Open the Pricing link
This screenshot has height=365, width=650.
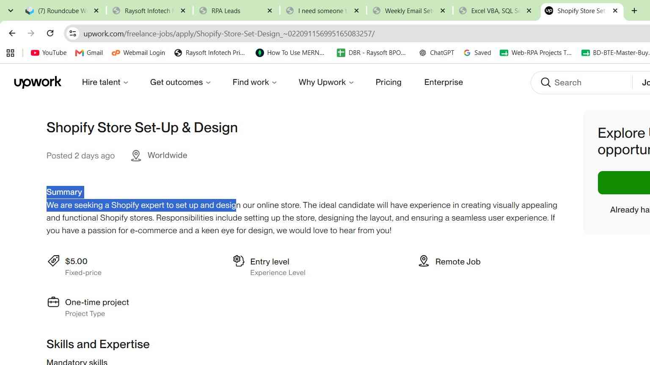pyautogui.click(x=388, y=82)
